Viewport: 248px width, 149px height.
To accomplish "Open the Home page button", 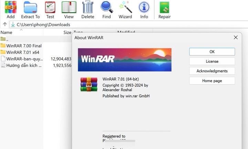I will (212, 81).
